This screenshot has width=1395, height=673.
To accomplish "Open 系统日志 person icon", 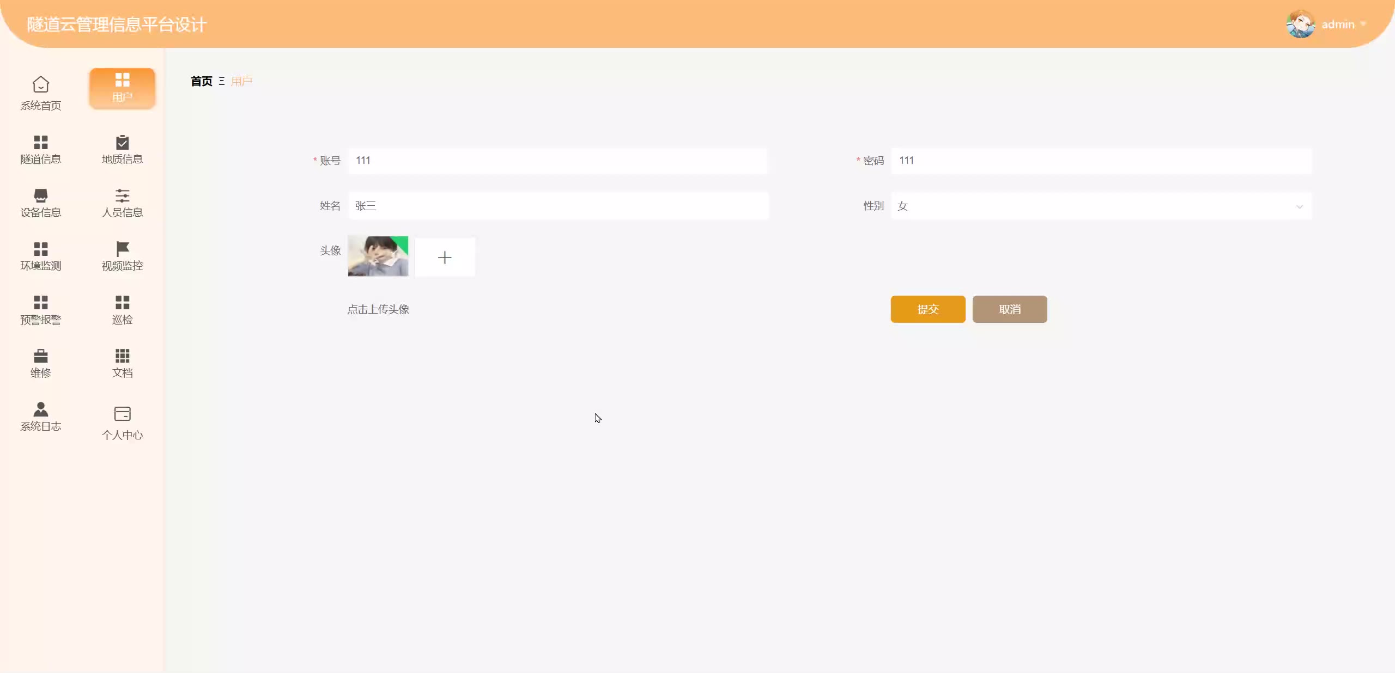I will (40, 409).
